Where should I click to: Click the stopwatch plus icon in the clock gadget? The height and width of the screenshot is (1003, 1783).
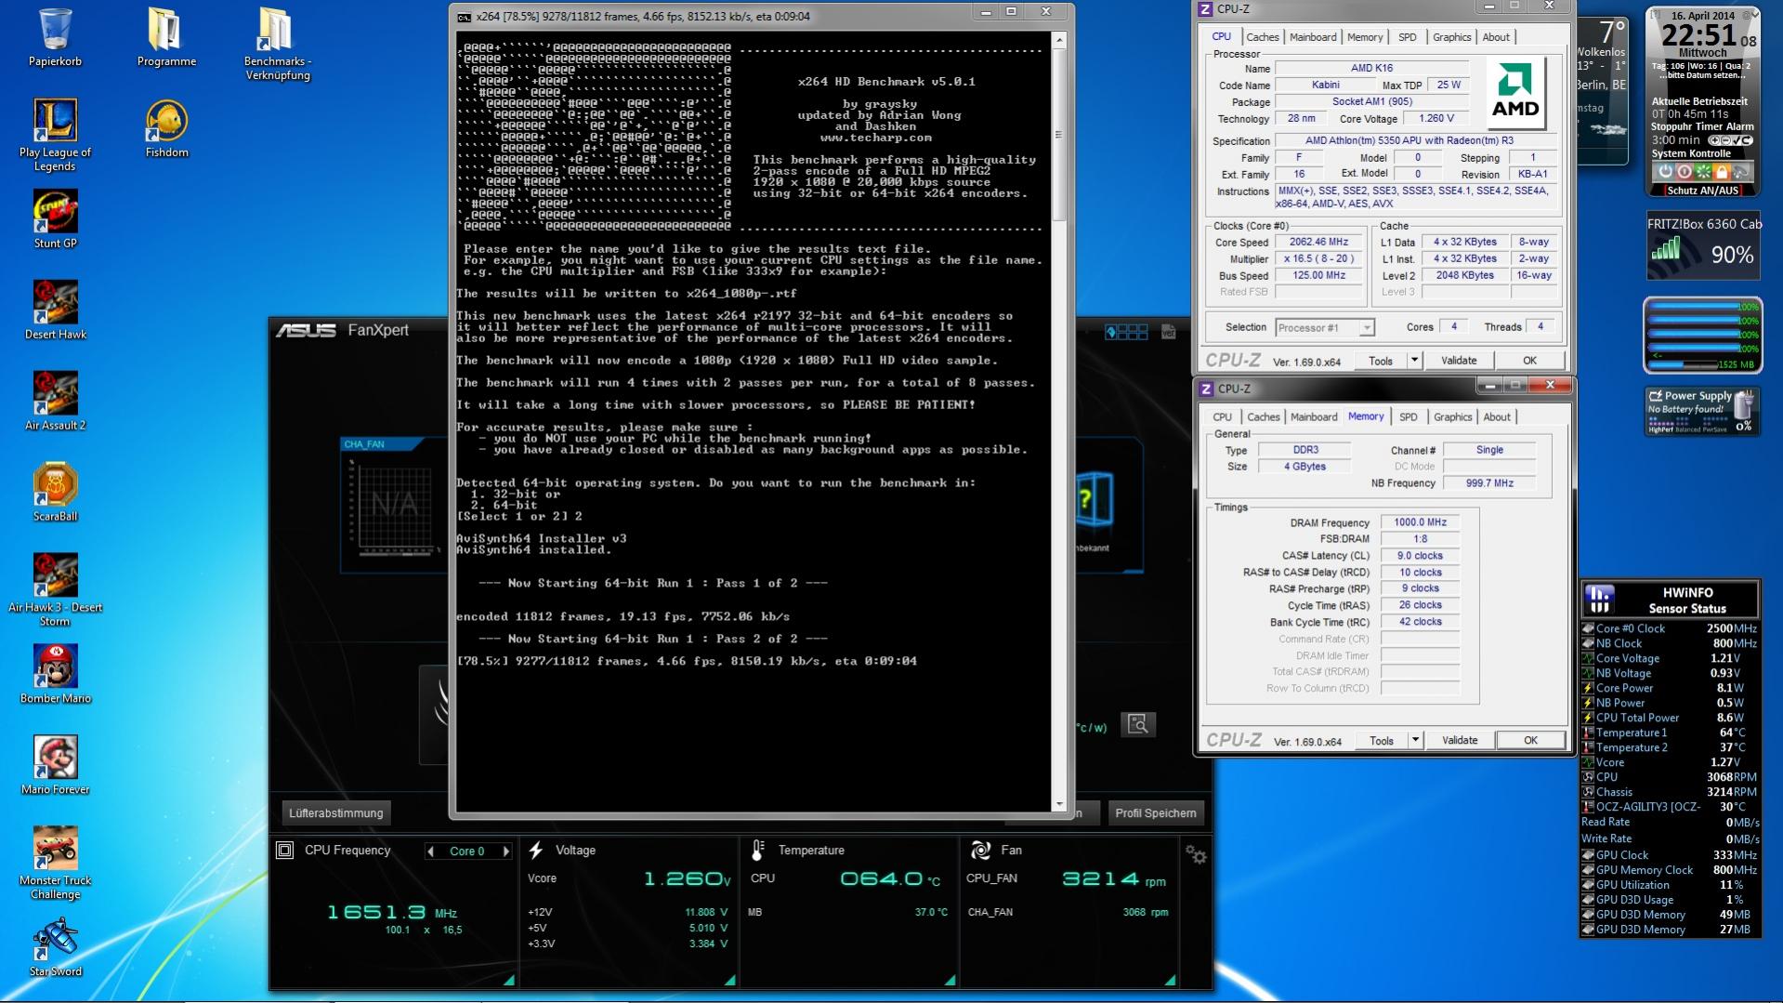point(1715,140)
